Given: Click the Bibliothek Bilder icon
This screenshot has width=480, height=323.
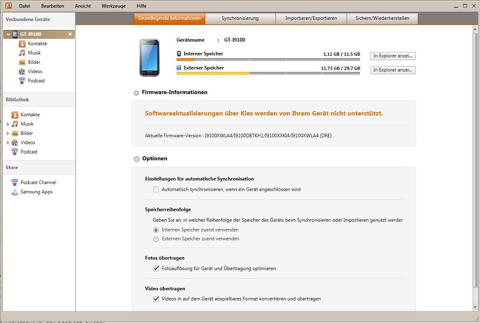Looking at the screenshot, I should click(15, 133).
